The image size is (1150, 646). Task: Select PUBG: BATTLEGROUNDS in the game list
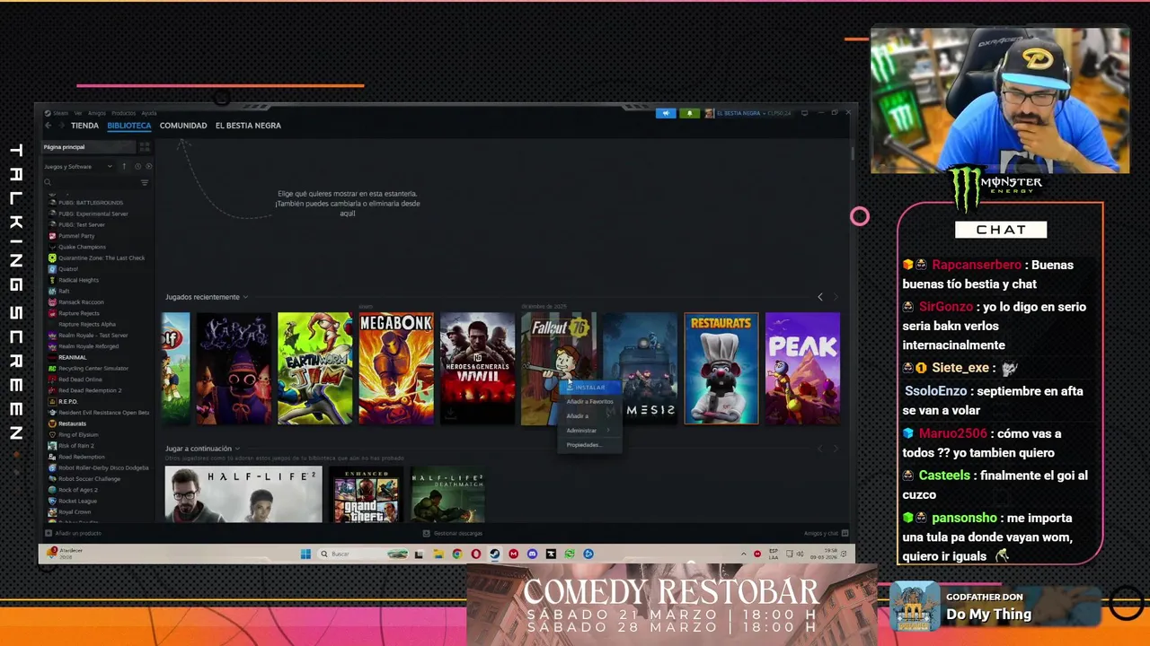click(x=90, y=203)
